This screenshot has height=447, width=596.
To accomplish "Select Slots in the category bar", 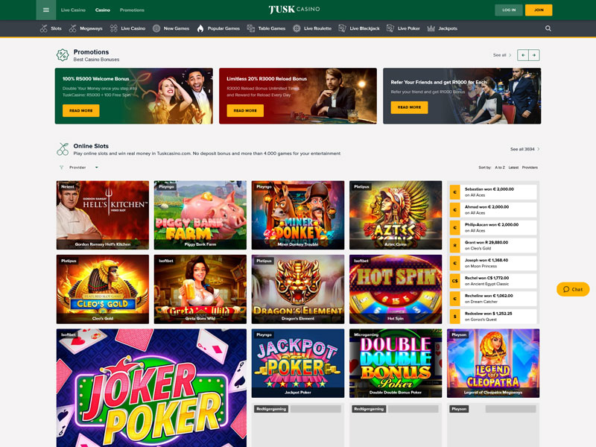I will point(56,28).
